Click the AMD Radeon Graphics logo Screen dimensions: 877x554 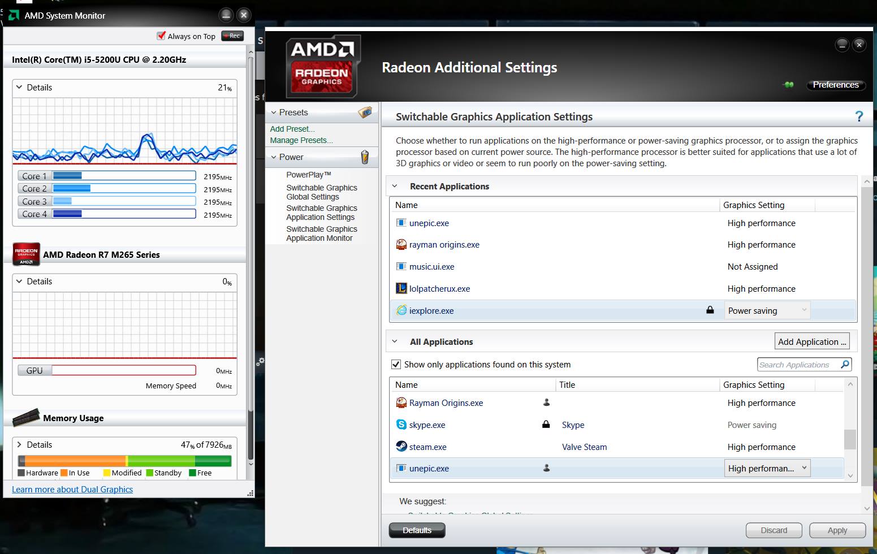[x=322, y=66]
